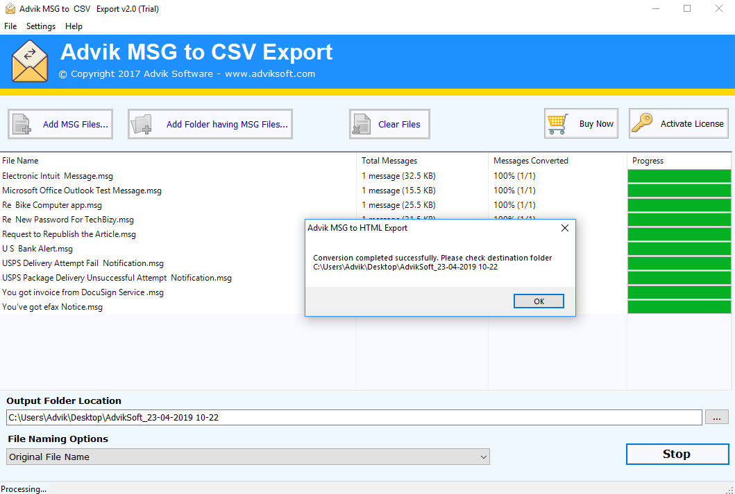Image resolution: width=735 pixels, height=494 pixels.
Task: Click the Output Folder Location path field
Action: point(354,417)
